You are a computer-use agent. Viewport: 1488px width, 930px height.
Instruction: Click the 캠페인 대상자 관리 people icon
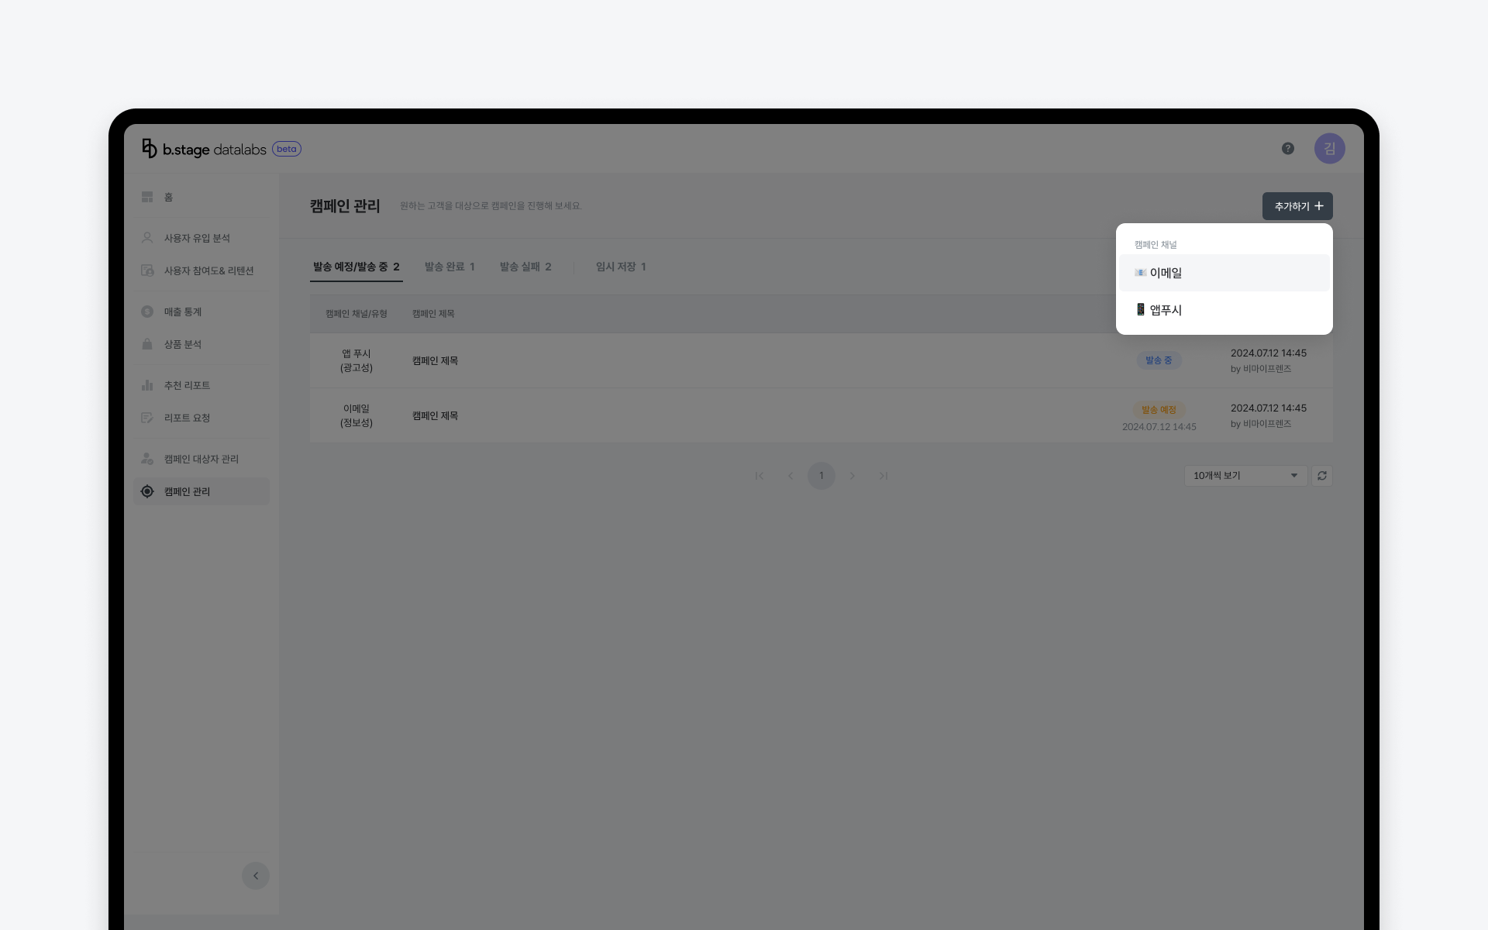tap(147, 459)
